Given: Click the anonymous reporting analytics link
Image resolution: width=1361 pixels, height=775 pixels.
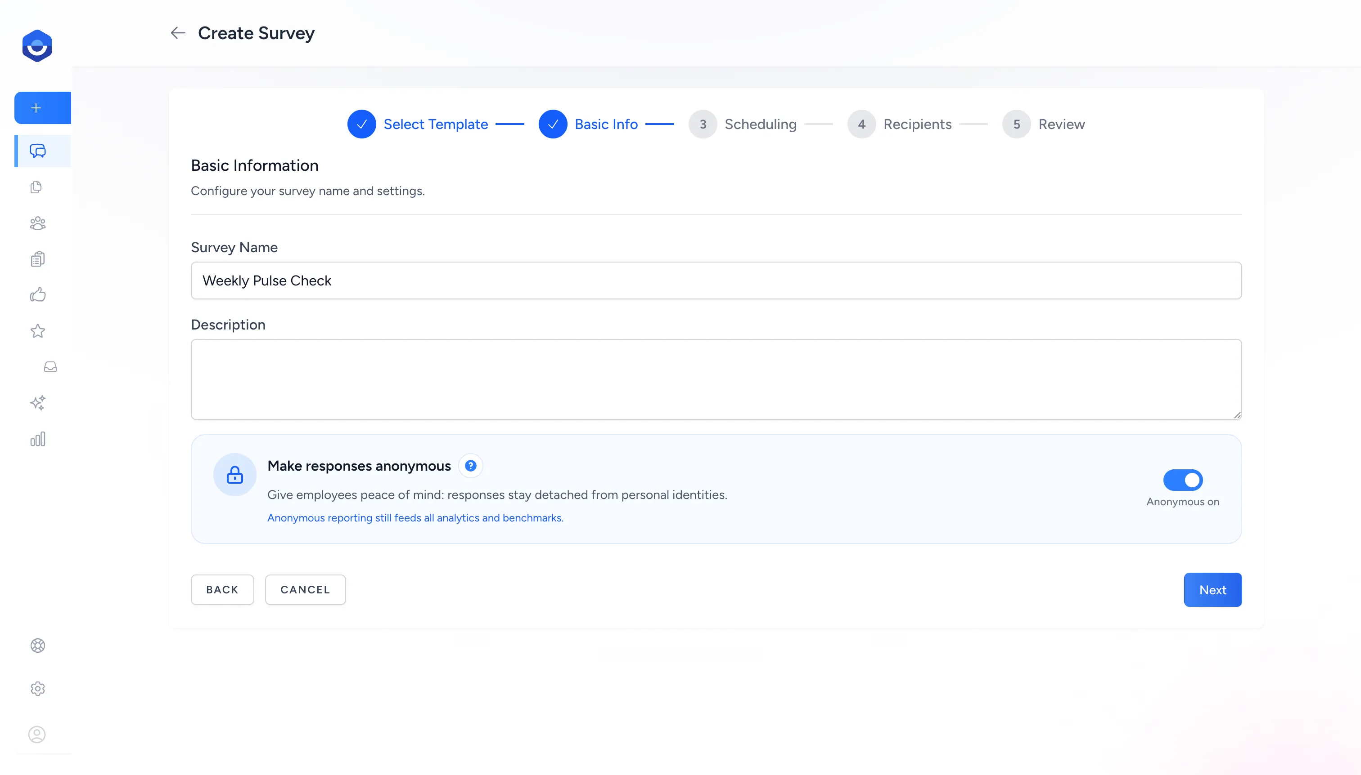Looking at the screenshot, I should [x=415, y=517].
